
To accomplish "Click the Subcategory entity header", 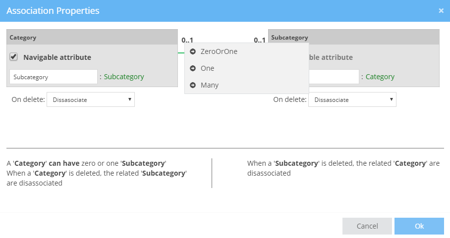I will point(354,37).
